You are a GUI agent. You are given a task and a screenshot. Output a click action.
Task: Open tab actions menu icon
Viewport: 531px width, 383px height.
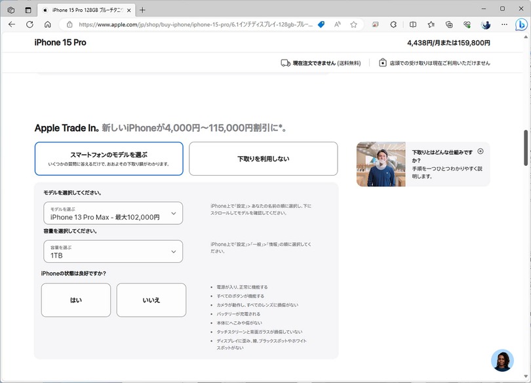[28, 10]
